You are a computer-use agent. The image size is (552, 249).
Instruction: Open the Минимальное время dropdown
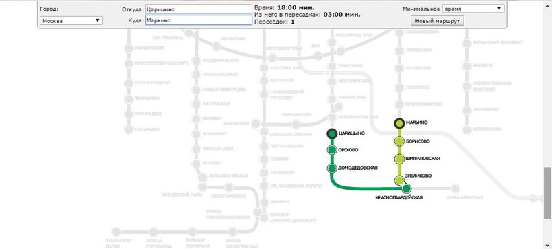[x=473, y=9]
